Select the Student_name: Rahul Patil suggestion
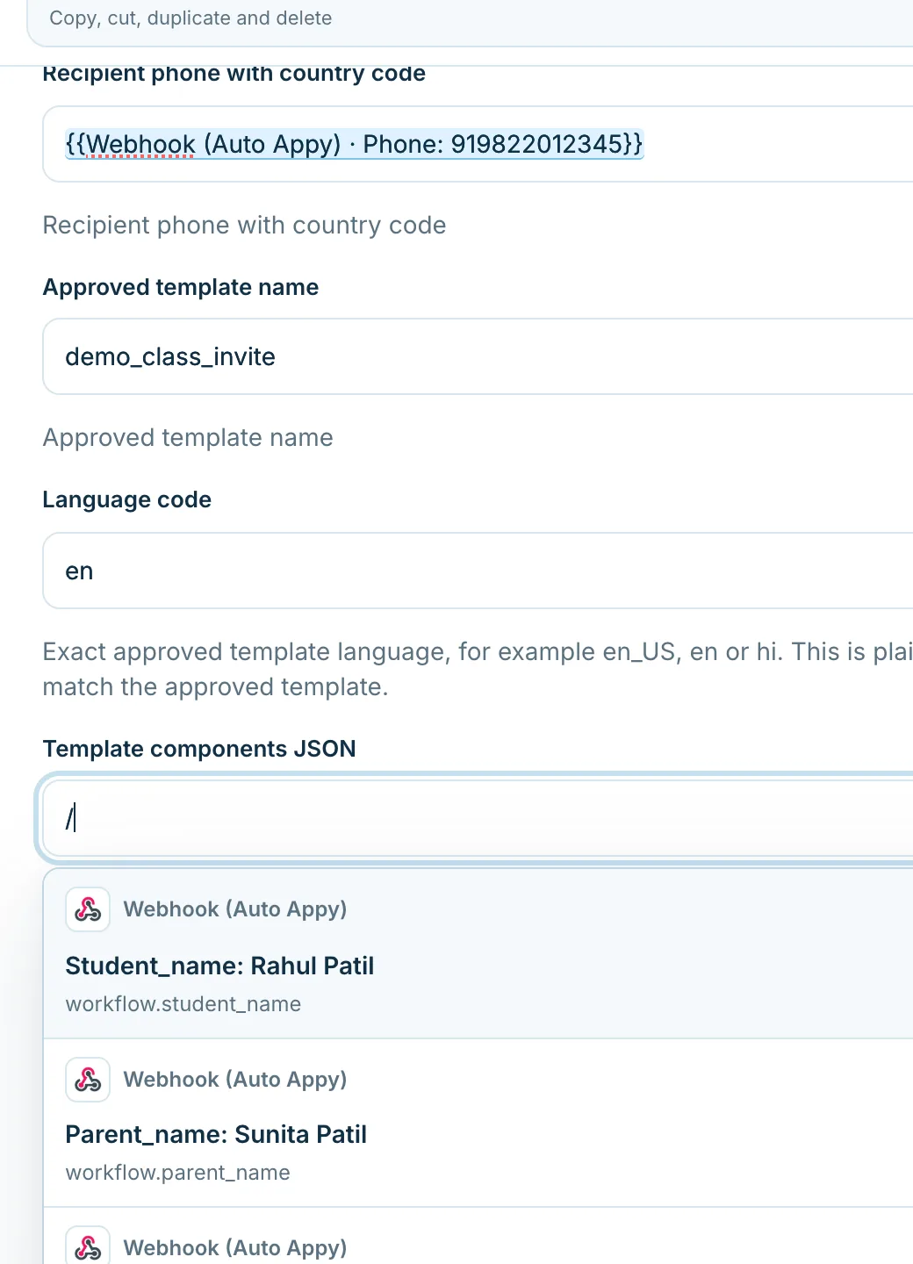 (x=478, y=954)
